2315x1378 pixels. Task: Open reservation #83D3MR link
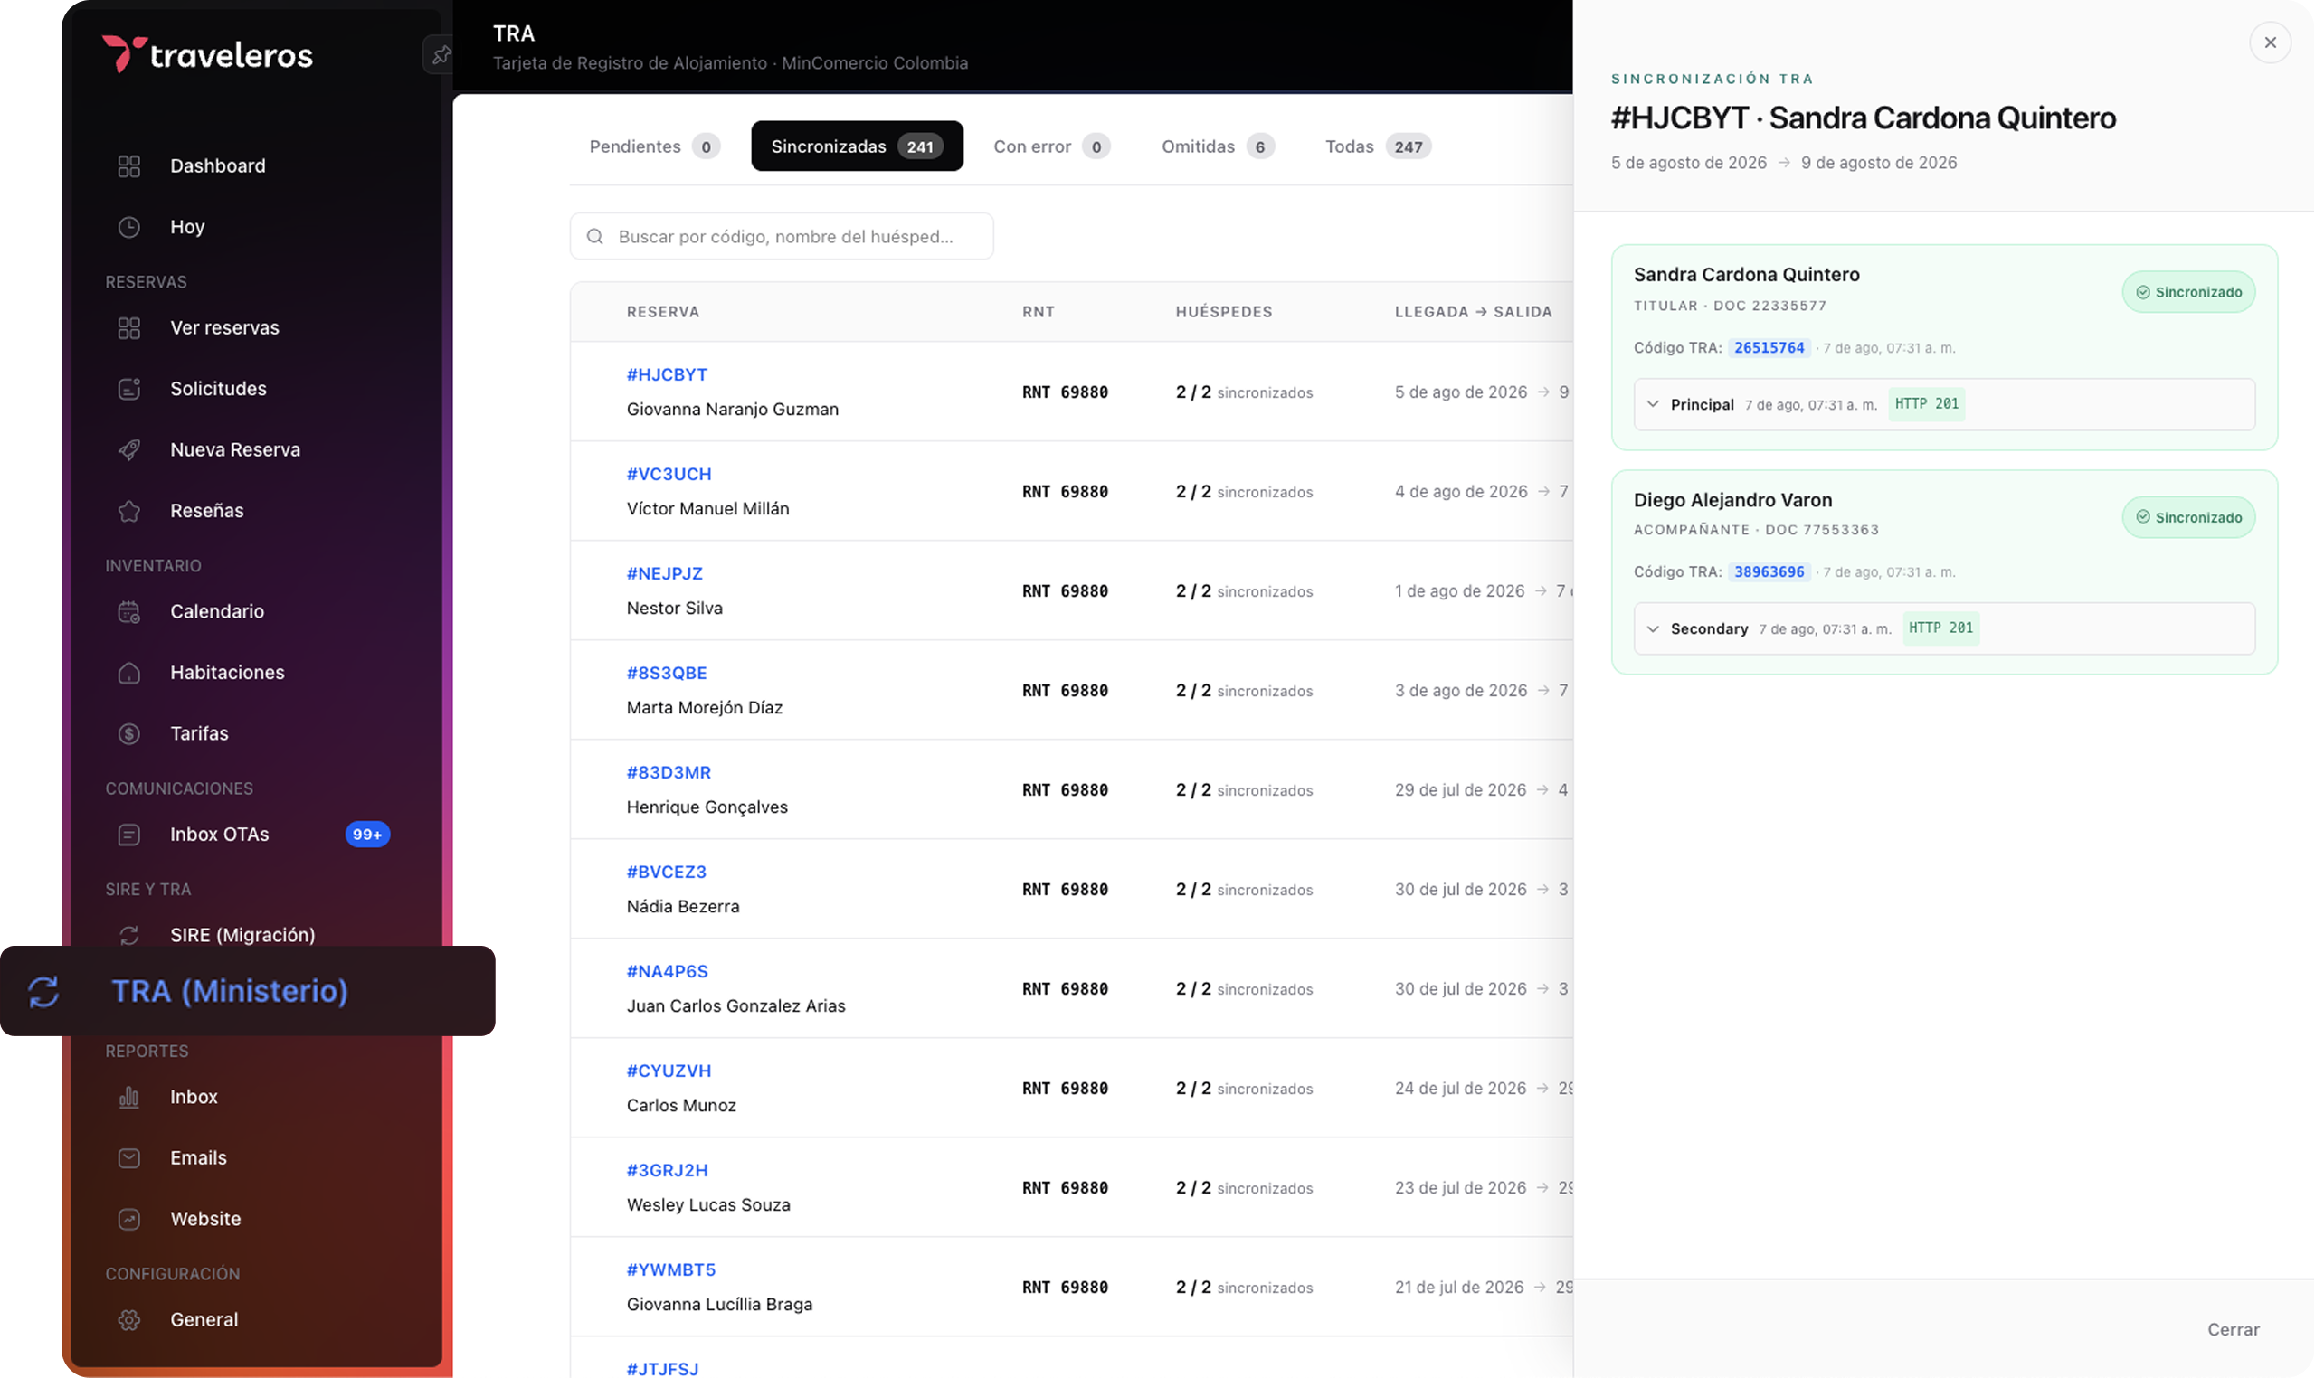[x=669, y=772]
